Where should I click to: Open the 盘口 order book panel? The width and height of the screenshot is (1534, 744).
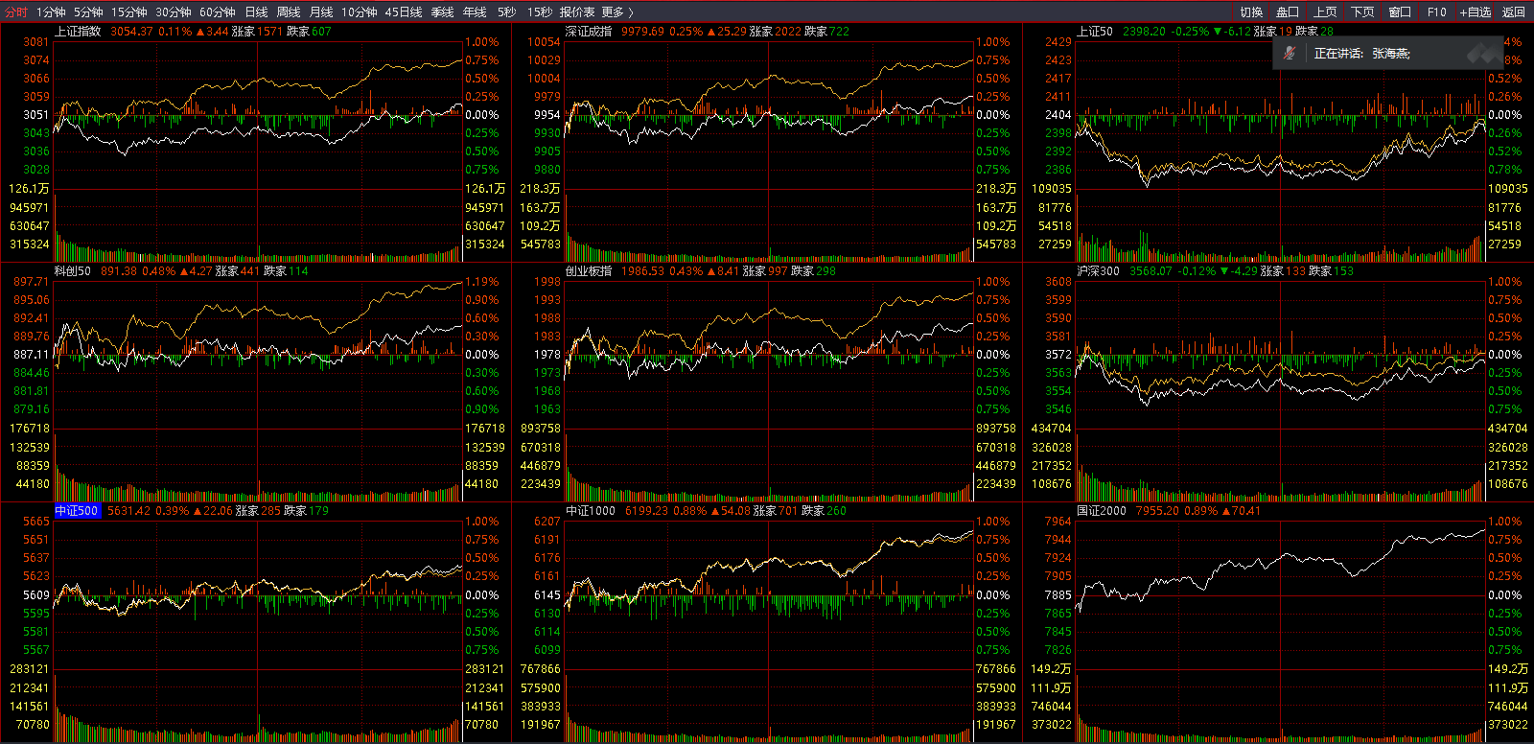click(1288, 12)
